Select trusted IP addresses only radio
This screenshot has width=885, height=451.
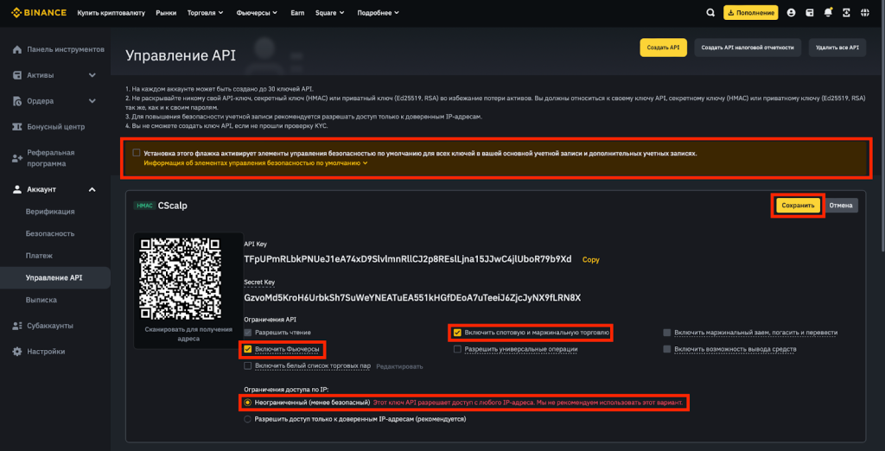pos(247,419)
